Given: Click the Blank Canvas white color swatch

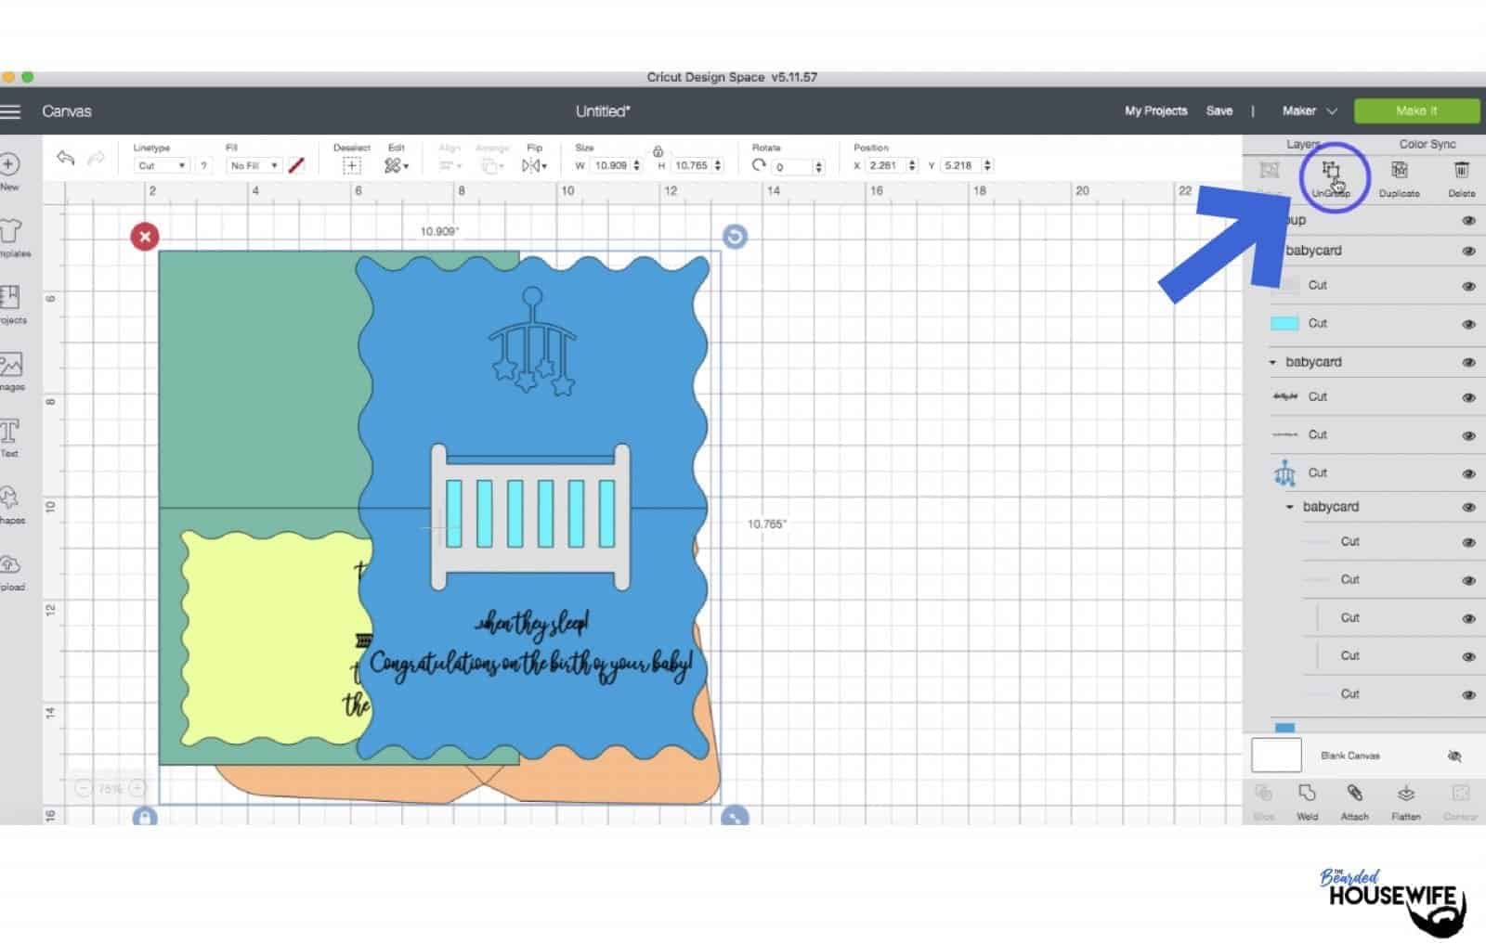Looking at the screenshot, I should pos(1276,756).
